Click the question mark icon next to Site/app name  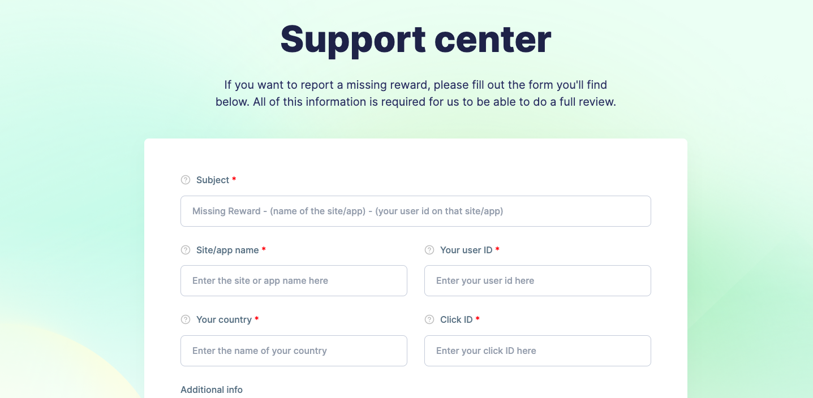185,250
